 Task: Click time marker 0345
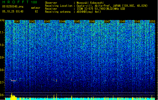pos(77,21)
